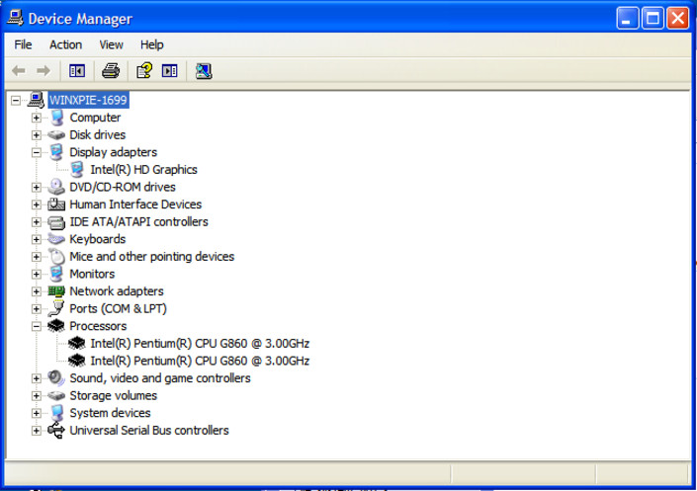Expand the Ports (COM & LPT) node
Viewport: 697px width, 491px height.
37,308
